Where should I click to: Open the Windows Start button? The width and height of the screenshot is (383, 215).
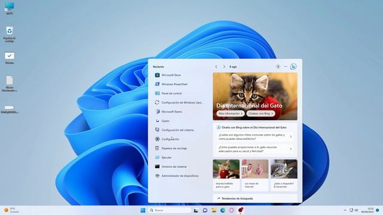pos(143,210)
